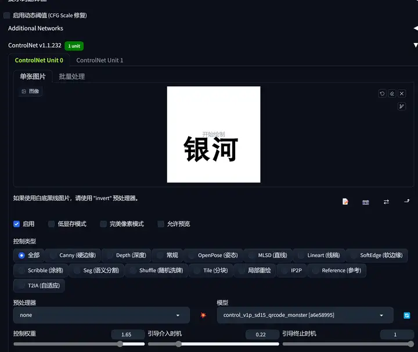Toggle 启用动态阈值 CFG Scale checkbox

tap(7, 16)
